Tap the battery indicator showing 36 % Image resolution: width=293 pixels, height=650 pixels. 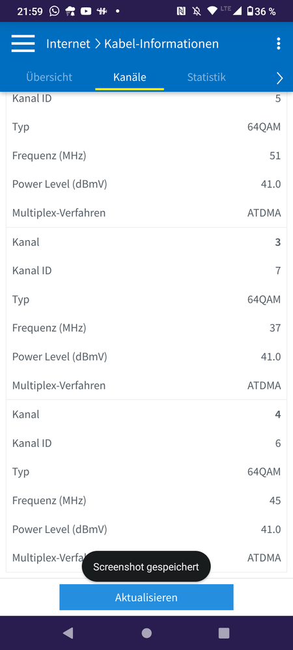coord(262,11)
